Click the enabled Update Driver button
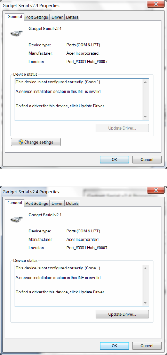The height and width of the screenshot is (355, 167). click(122, 314)
